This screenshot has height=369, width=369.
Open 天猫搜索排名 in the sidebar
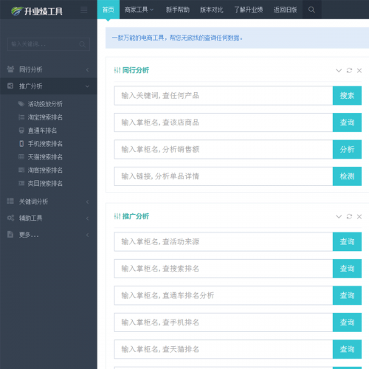[x=45, y=157]
